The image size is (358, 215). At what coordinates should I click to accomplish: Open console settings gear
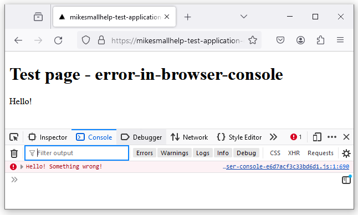(x=346, y=153)
